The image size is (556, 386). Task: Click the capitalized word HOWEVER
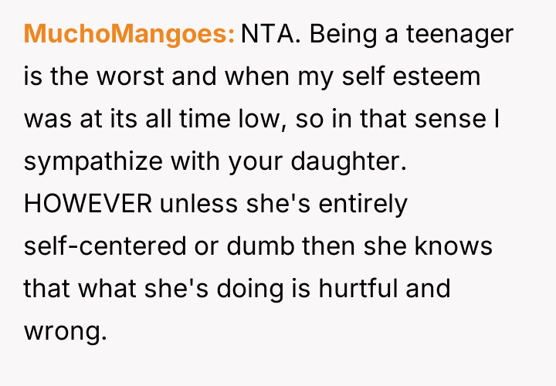88,205
